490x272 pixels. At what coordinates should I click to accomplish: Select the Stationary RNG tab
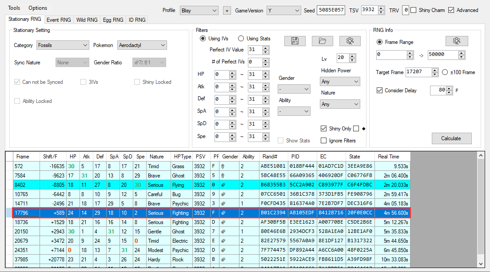coord(25,19)
